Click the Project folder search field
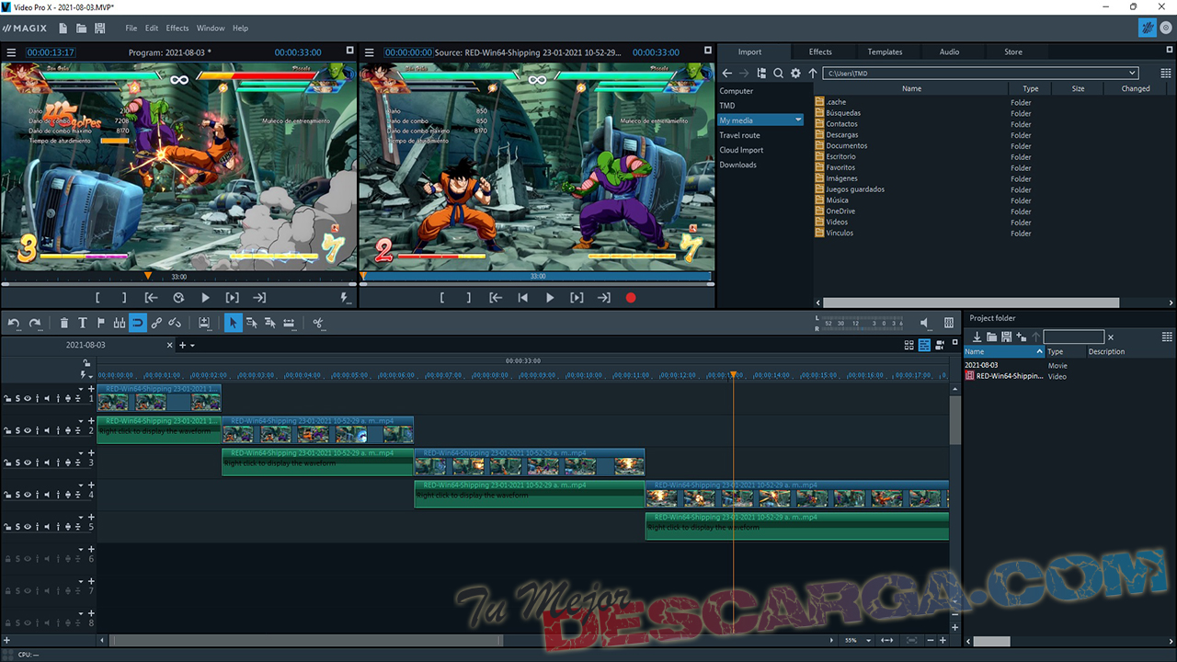Image resolution: width=1177 pixels, height=662 pixels. [x=1073, y=337]
